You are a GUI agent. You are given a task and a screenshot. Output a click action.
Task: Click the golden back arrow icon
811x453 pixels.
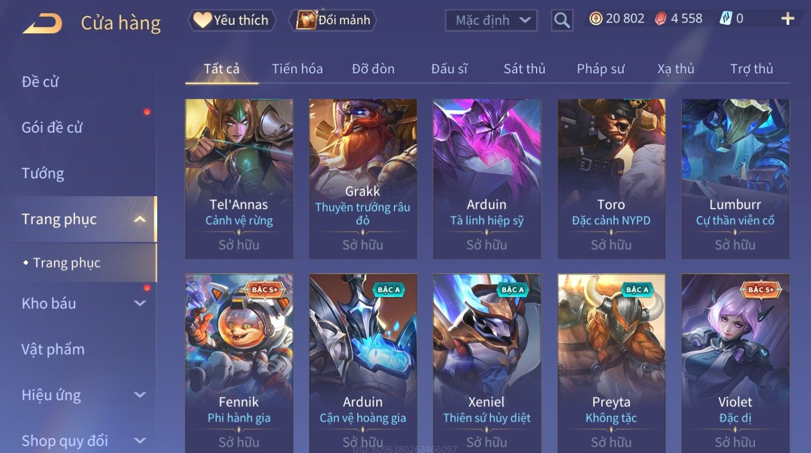point(43,24)
